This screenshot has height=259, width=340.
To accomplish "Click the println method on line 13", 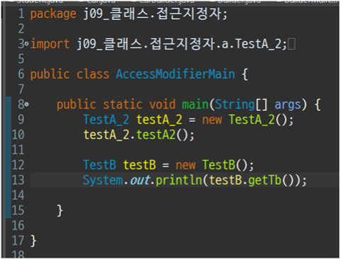I will click(x=179, y=180).
